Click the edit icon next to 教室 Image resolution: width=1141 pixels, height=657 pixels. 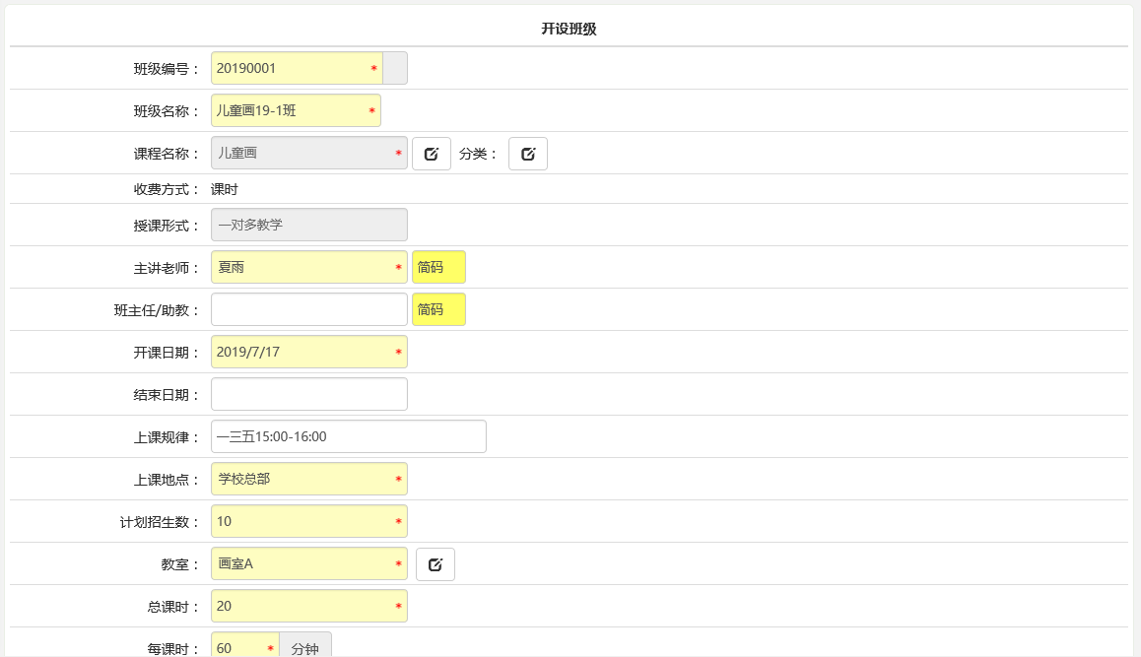[435, 564]
